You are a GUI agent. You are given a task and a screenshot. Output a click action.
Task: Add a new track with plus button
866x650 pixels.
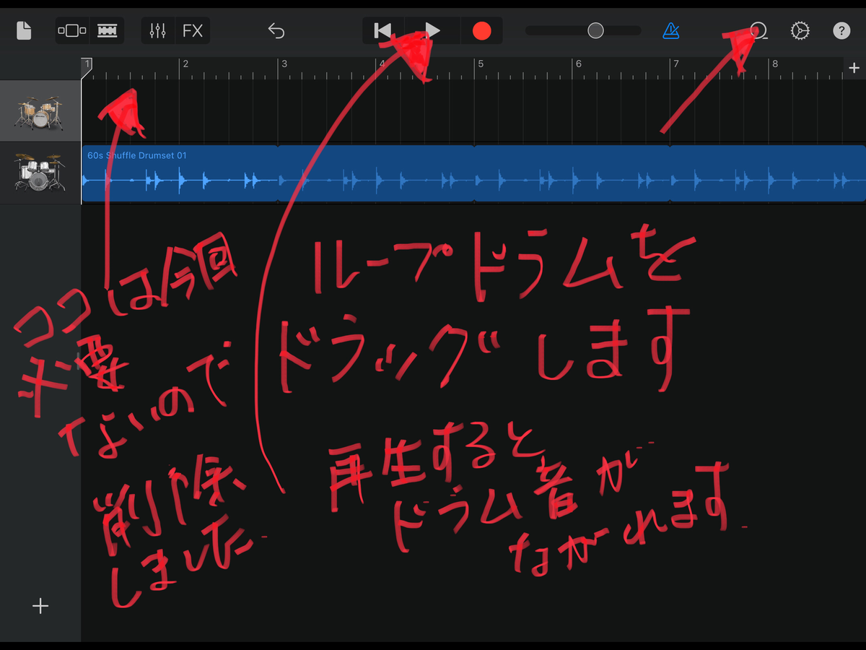click(40, 606)
